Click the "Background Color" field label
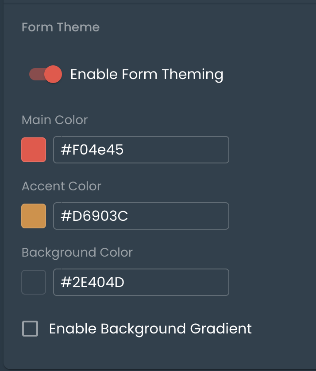The width and height of the screenshot is (316, 371). tap(77, 252)
